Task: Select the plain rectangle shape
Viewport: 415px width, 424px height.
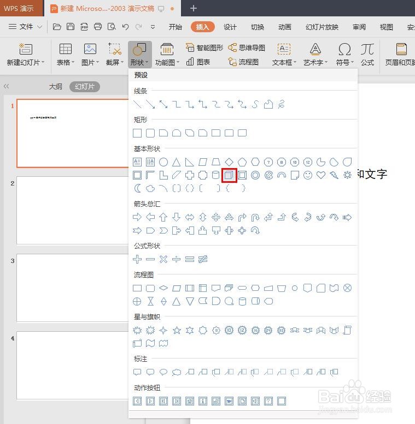Action: (x=137, y=133)
